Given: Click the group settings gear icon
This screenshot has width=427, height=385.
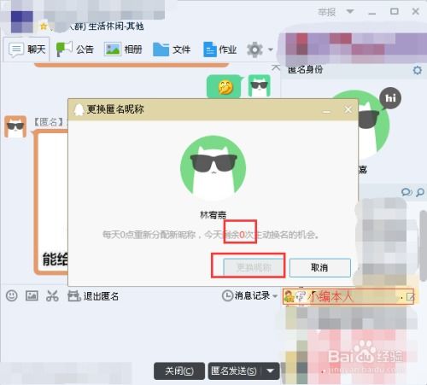Looking at the screenshot, I should tap(254, 50).
